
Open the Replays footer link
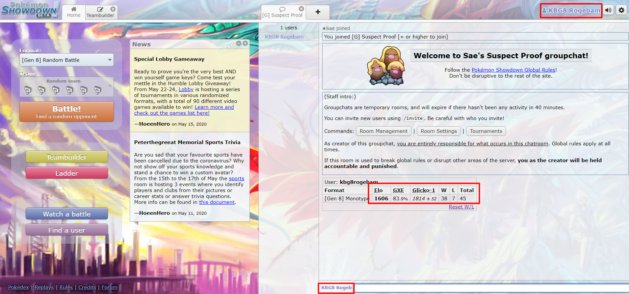pyautogui.click(x=44, y=287)
